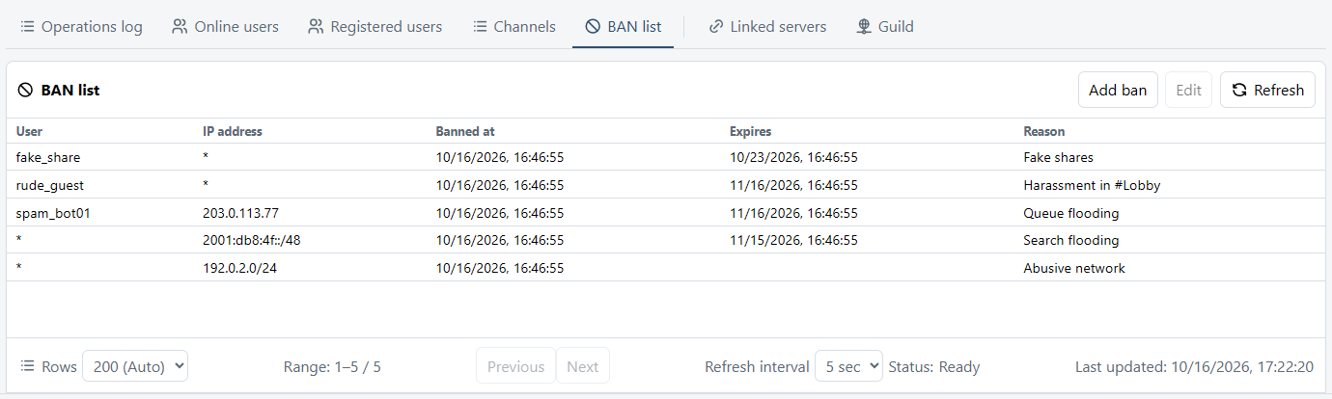Click expiry 10/23/2026, 16:46:55
This screenshot has width=1332, height=399.
click(793, 157)
